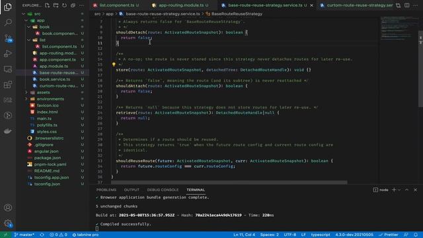This screenshot has width=423, height=238.
Task: Open styles.css in Explorer
Action: click(x=47, y=132)
